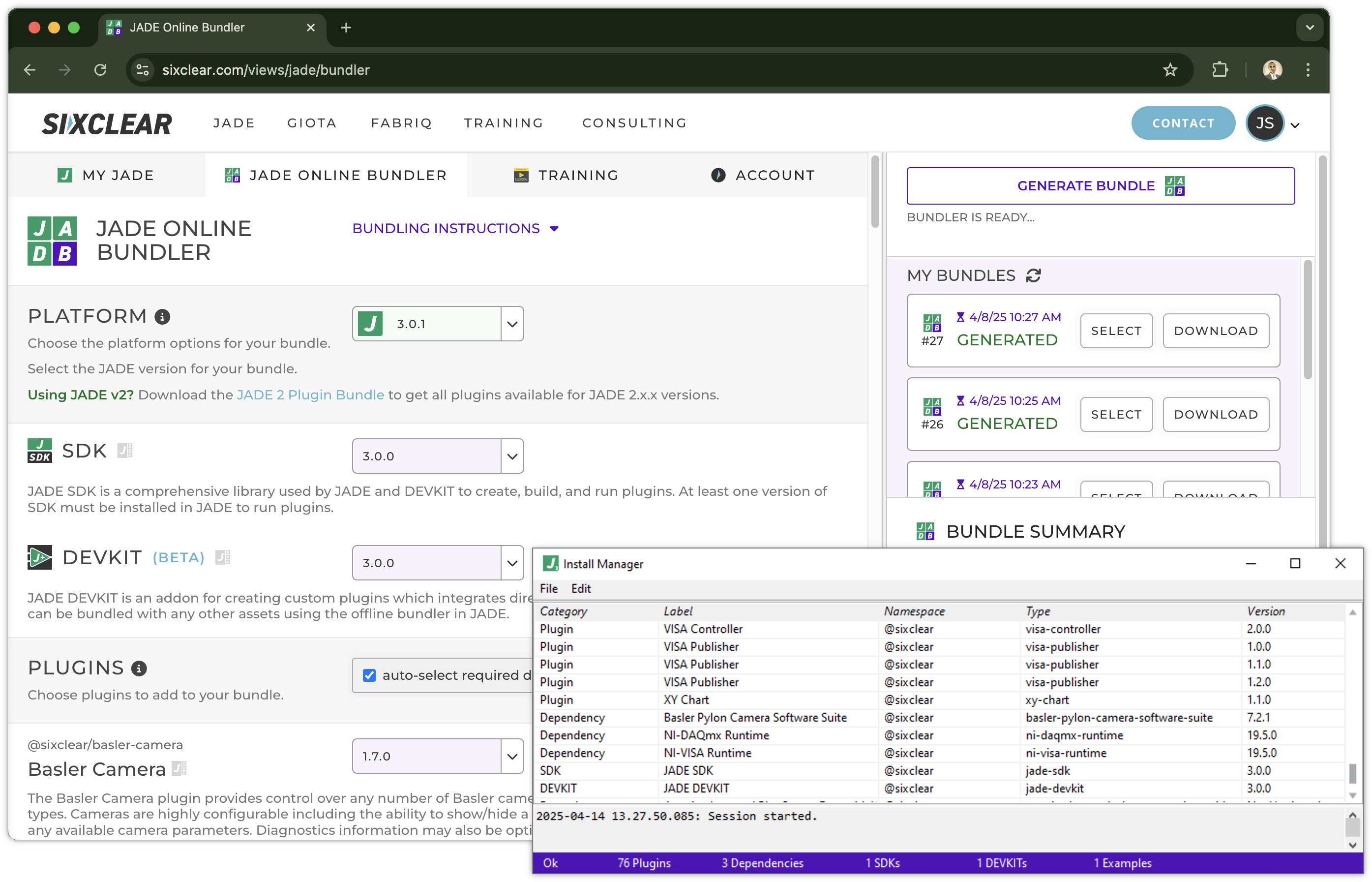1372x882 pixels.
Task: Click Generate Bundle
Action: click(x=1100, y=185)
